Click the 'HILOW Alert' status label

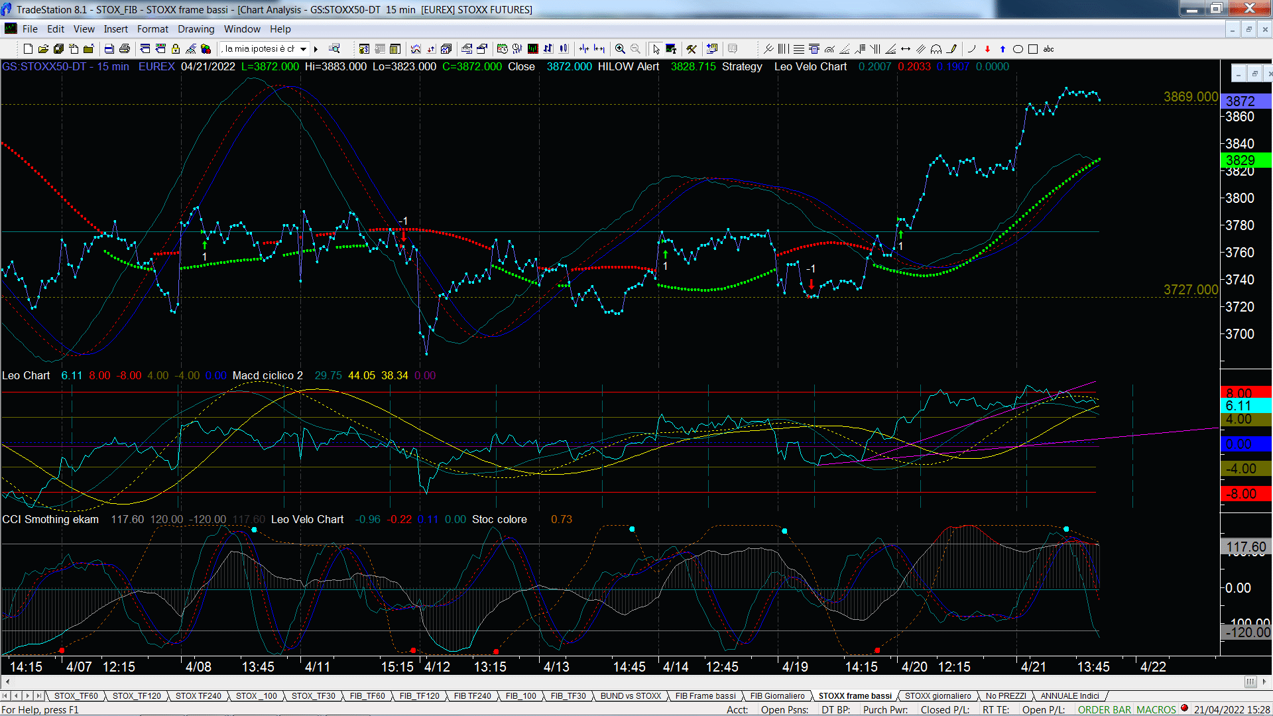pos(628,66)
